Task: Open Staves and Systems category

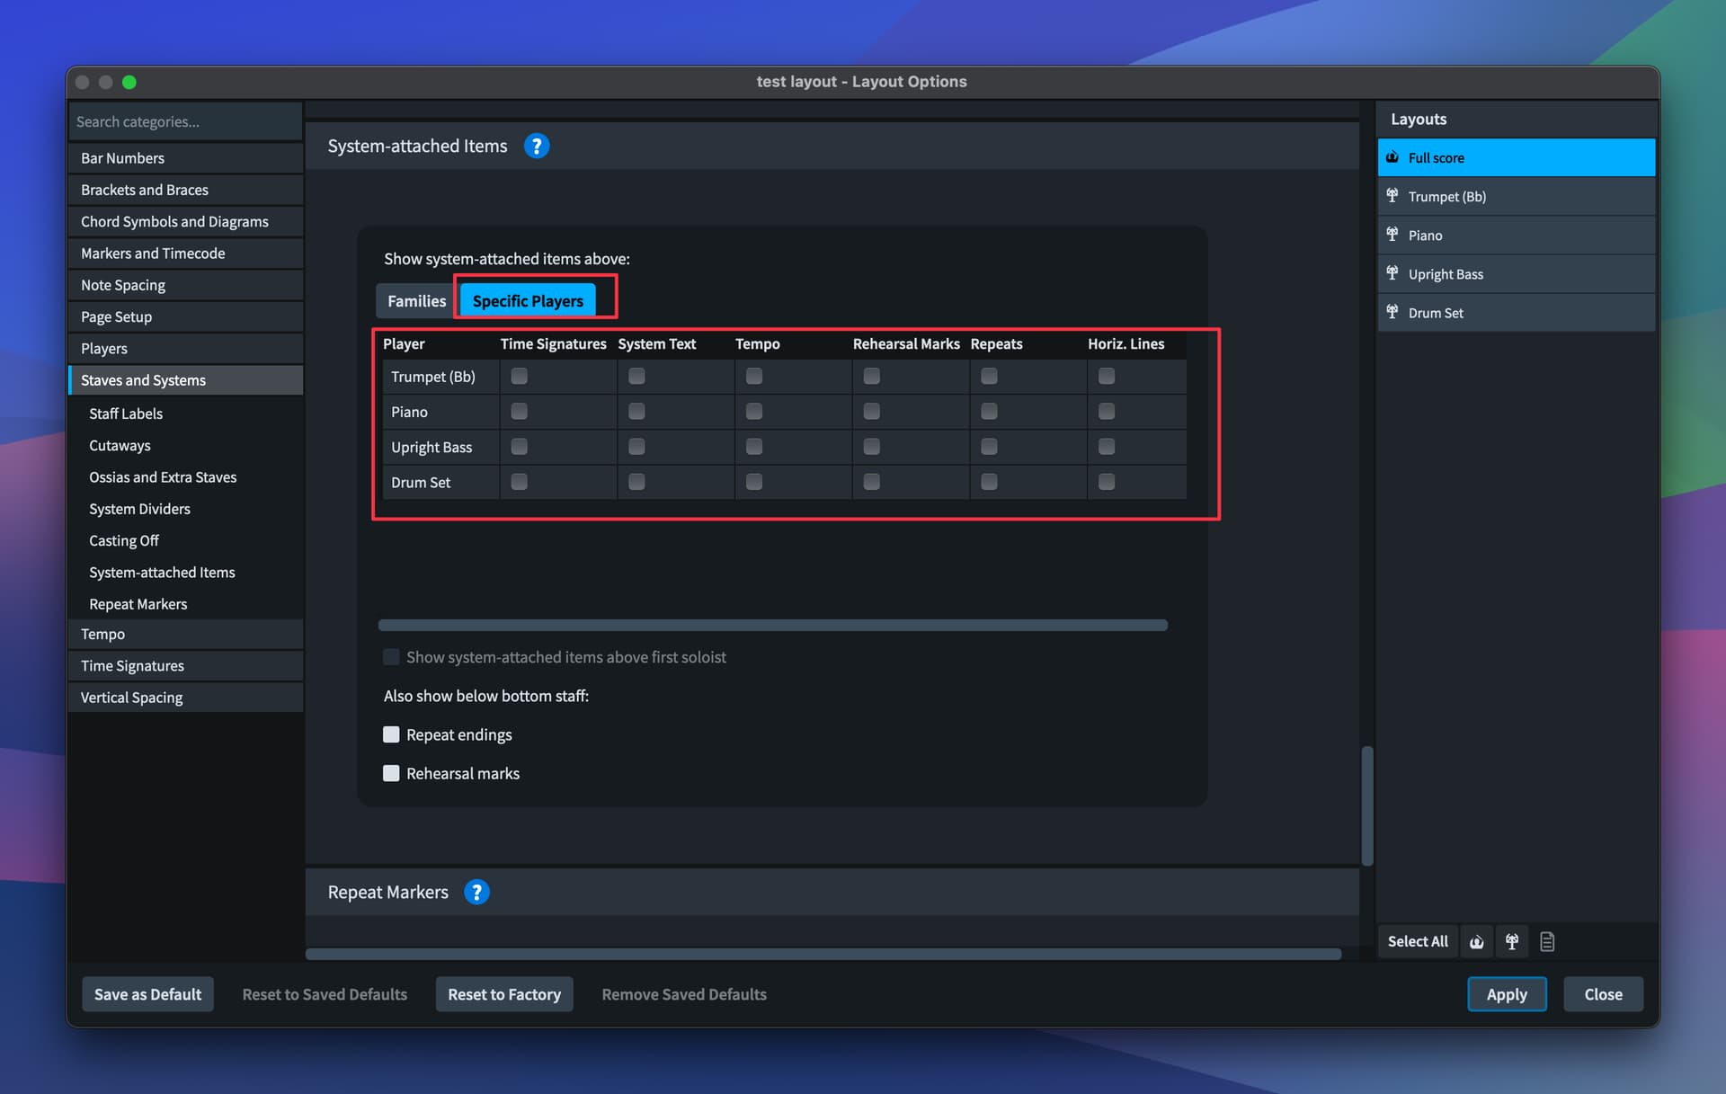Action: pyautogui.click(x=186, y=380)
